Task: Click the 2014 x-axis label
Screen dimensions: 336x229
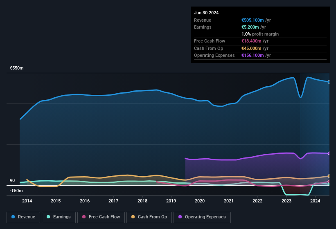Action: point(27,201)
